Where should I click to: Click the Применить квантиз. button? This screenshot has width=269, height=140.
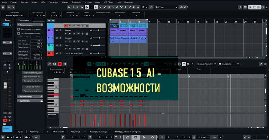pos(33,91)
